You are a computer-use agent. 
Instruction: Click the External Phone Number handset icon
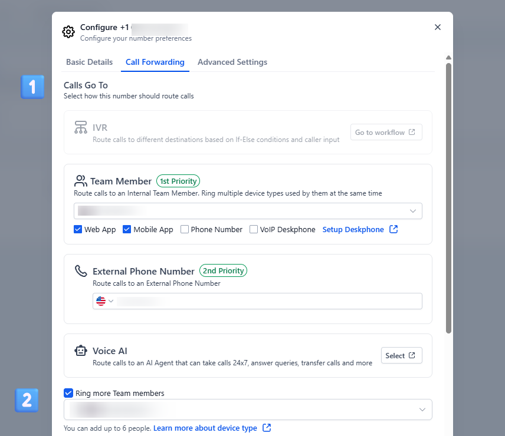81,270
